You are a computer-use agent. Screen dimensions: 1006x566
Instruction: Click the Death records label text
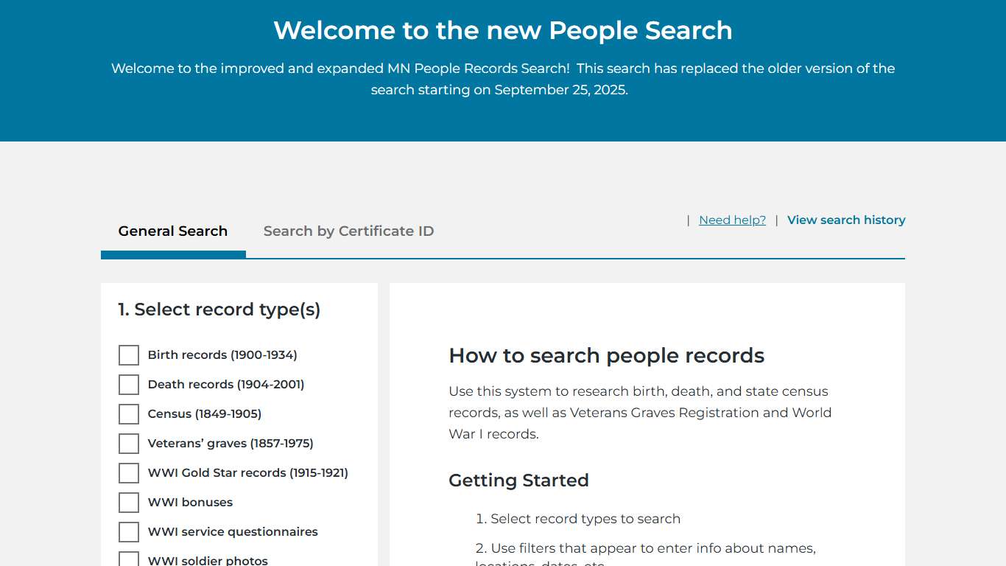pos(225,384)
